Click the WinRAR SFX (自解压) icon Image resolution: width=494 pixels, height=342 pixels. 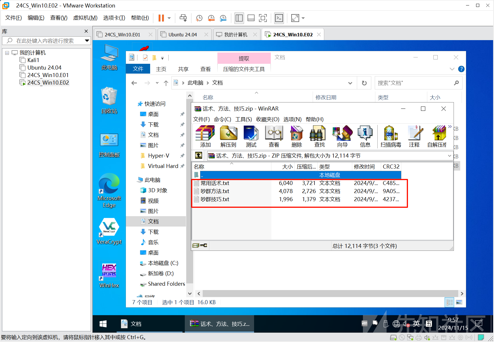[x=437, y=137]
